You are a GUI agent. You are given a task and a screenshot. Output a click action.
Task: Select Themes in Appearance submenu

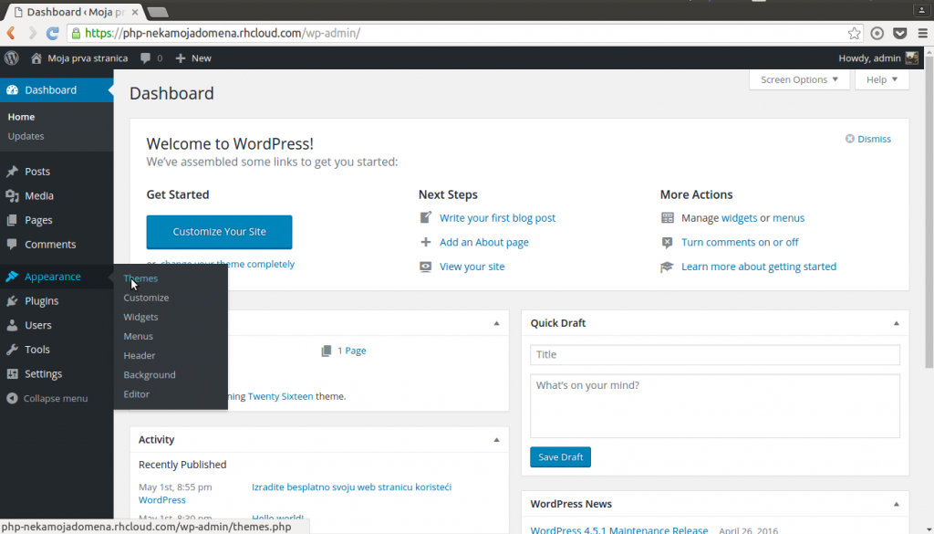pyautogui.click(x=140, y=278)
